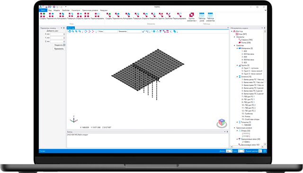
Task: Click Отразить in the Узлы ribbon group
Action: click(80, 16)
